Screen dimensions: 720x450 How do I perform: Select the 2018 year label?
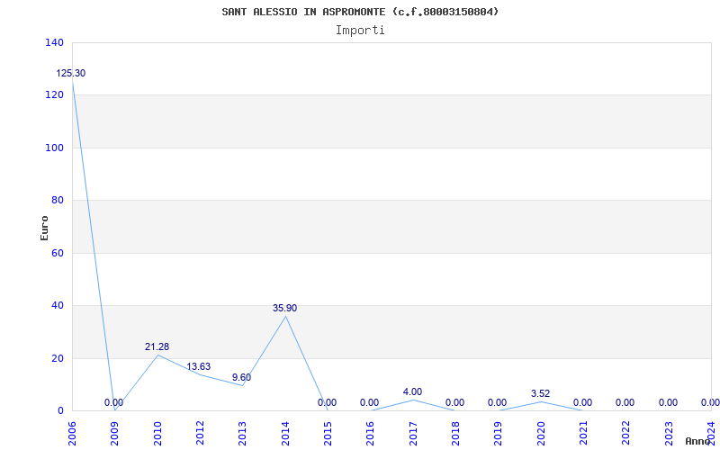pyautogui.click(x=455, y=433)
